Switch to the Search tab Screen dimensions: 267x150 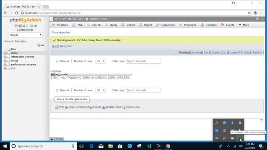point(94,25)
